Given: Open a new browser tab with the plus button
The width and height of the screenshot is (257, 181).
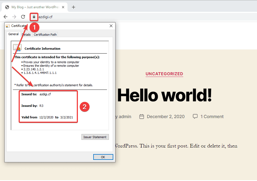Looking at the screenshot, I should 73,7.
